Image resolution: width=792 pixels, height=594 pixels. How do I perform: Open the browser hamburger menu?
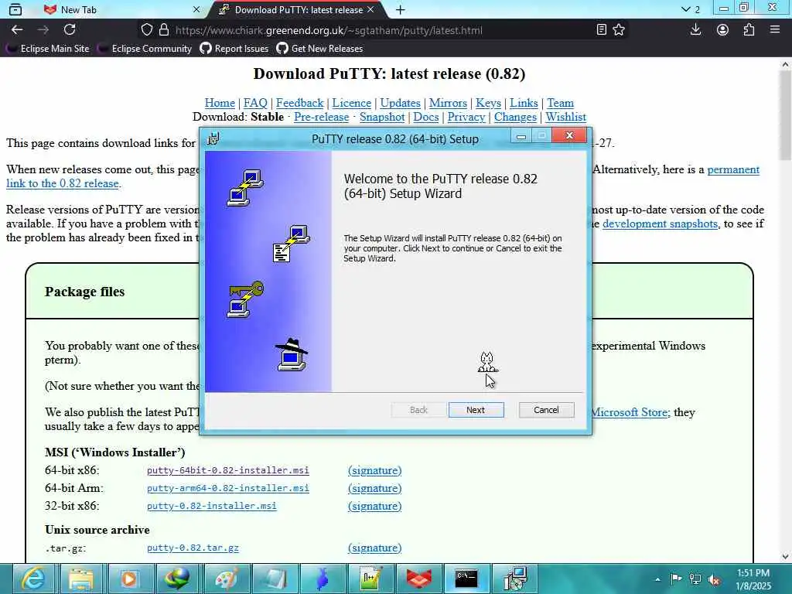775,30
